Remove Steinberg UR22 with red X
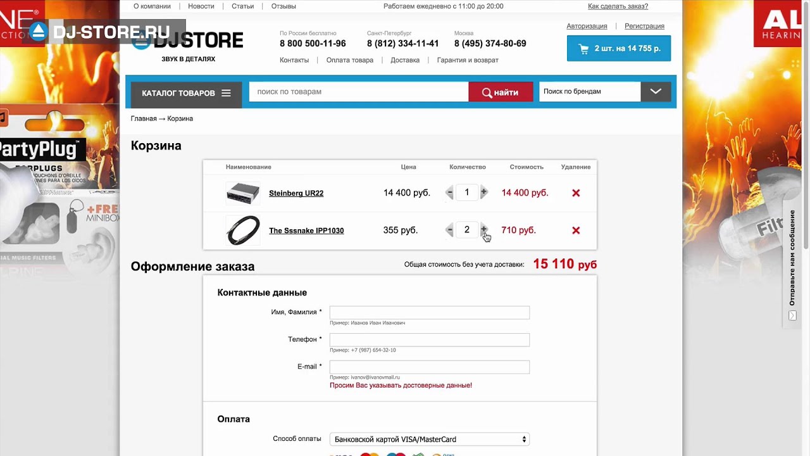Image resolution: width=810 pixels, height=456 pixels. tap(576, 193)
